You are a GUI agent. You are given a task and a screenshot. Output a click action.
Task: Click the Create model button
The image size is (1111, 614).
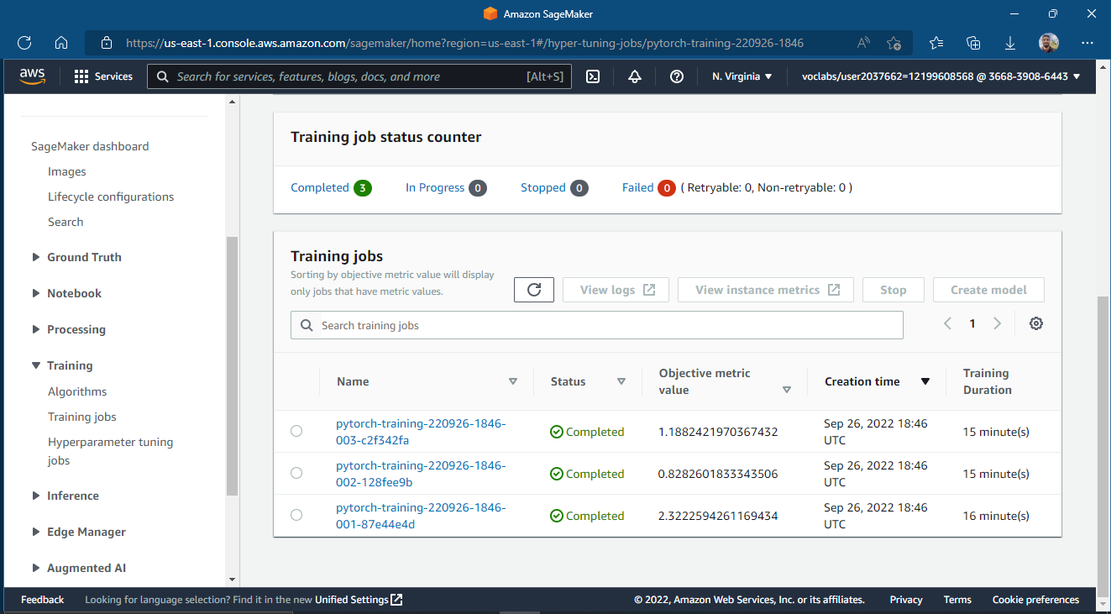point(988,290)
